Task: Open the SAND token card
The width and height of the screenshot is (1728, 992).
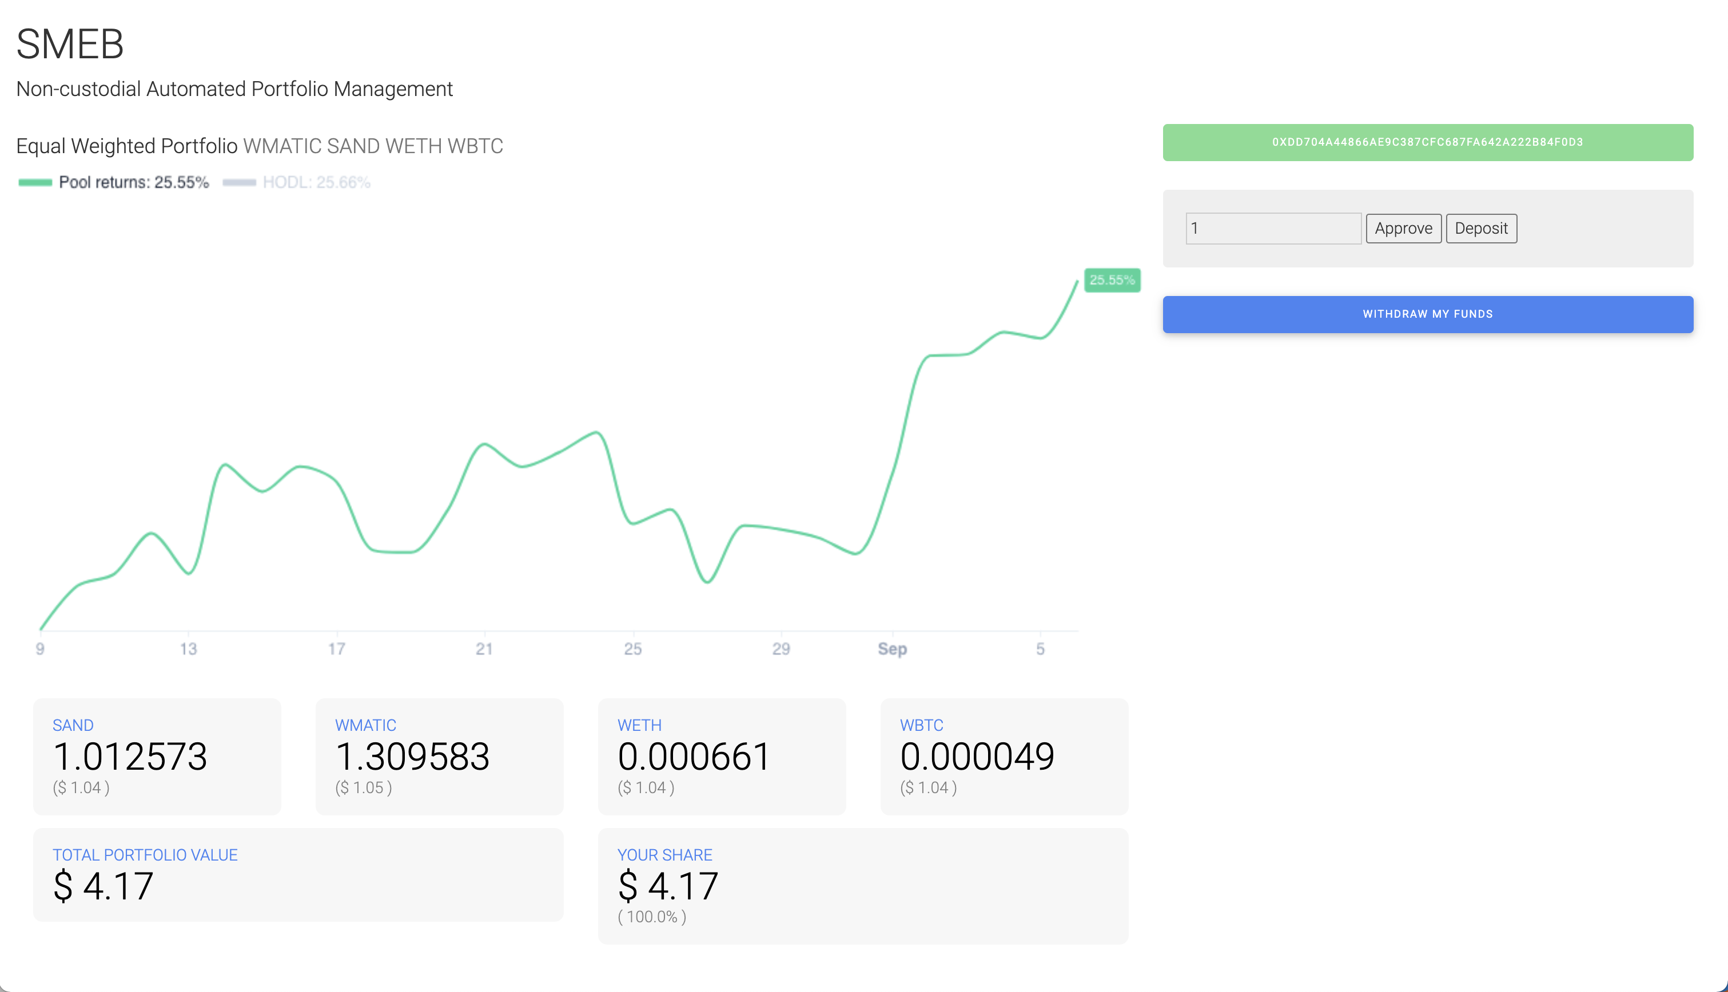Action: pos(157,756)
